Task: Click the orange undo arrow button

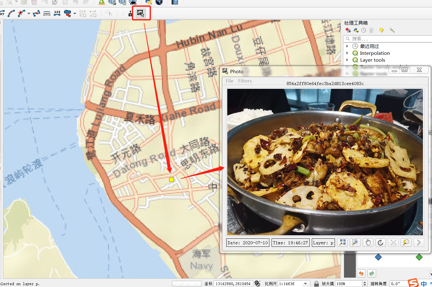Action: tap(361, 273)
